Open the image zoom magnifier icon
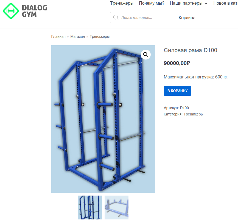Screen dimensions: 238x223 (145, 55)
